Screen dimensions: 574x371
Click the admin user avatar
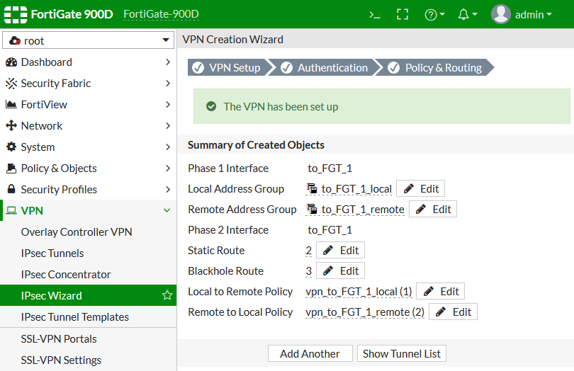pyautogui.click(x=501, y=14)
